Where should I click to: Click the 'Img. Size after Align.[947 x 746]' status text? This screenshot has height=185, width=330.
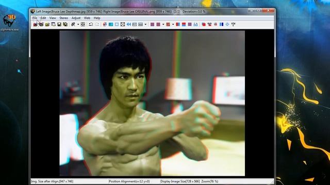pyautogui.click(x=52, y=181)
